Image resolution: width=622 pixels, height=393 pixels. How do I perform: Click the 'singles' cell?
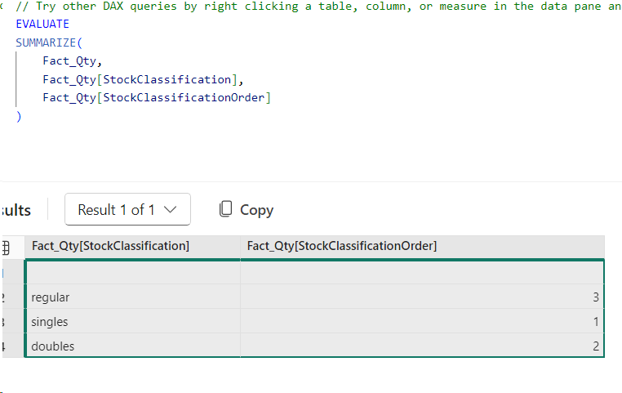(x=132, y=322)
